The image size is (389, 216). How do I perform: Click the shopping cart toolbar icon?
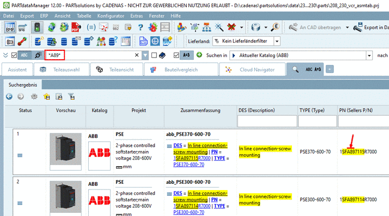[23, 28]
